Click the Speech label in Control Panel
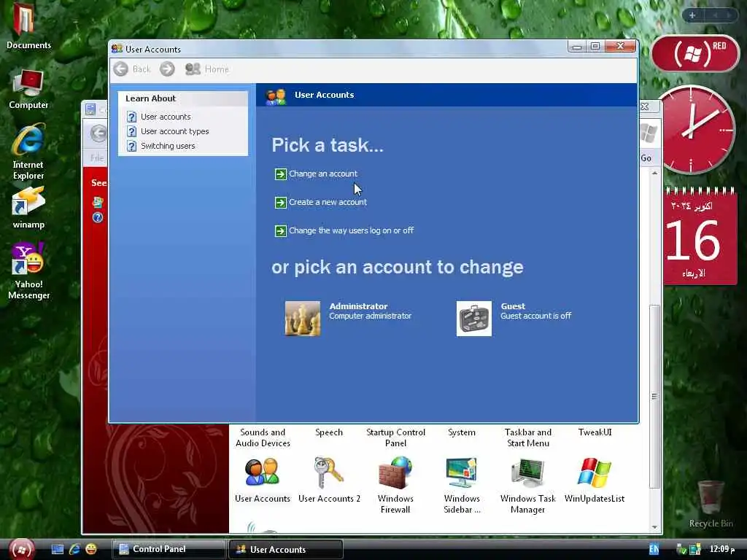 pos(329,432)
